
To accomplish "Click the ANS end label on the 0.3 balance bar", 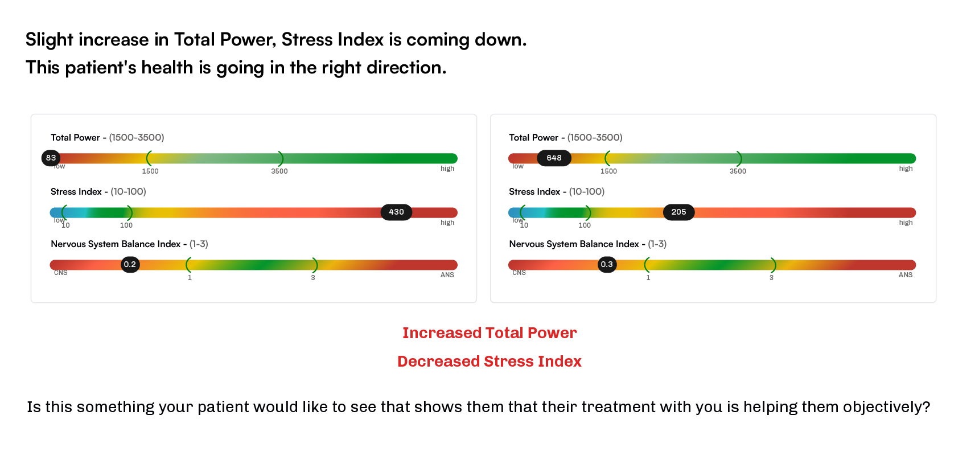I will click(x=905, y=275).
